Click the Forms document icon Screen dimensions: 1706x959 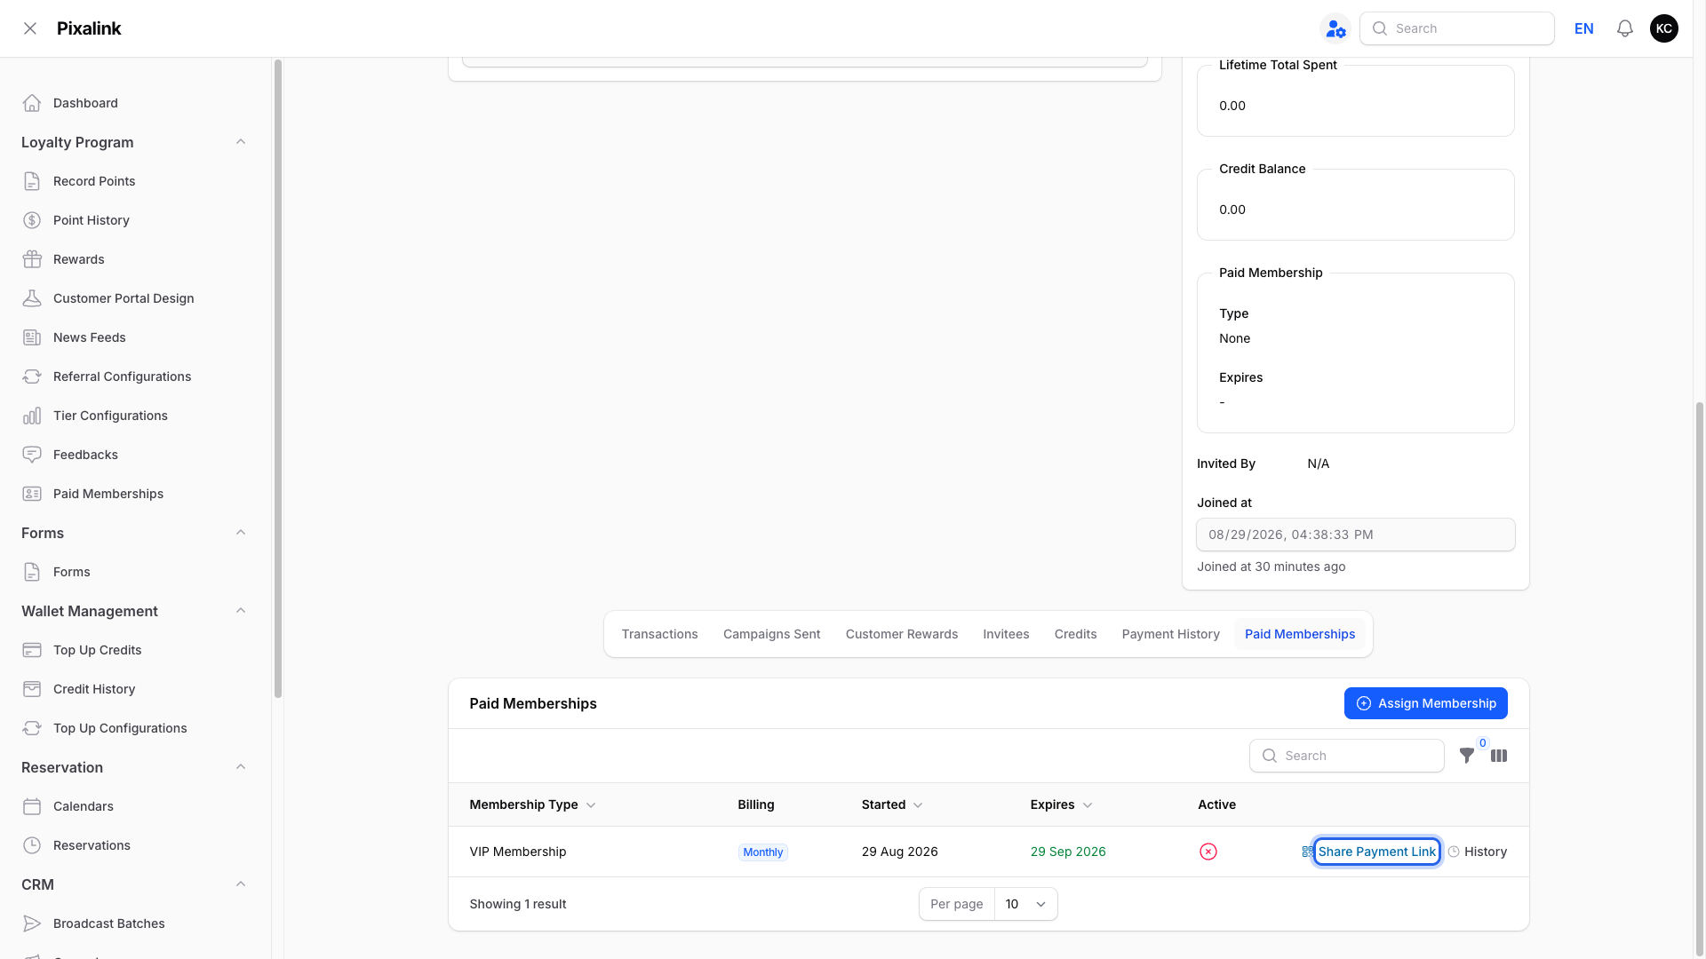point(32,572)
